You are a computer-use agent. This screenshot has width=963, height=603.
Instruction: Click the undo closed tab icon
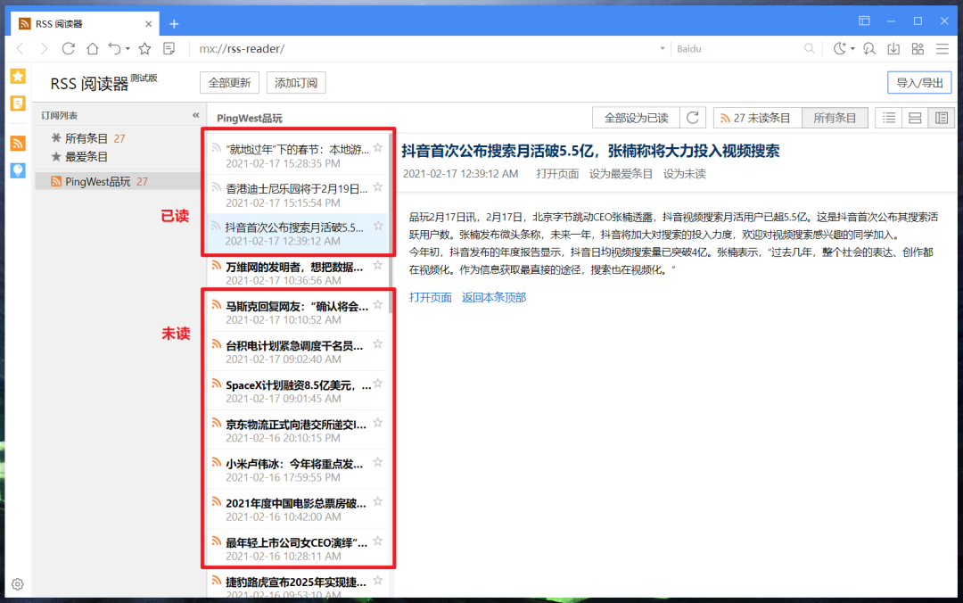tap(115, 48)
